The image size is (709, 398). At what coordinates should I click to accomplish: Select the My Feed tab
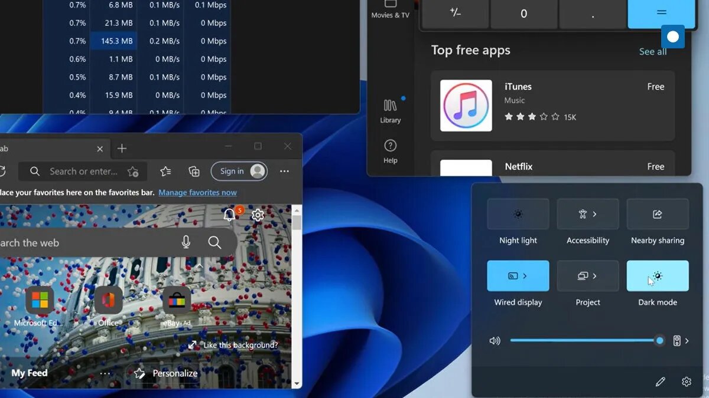(29, 373)
